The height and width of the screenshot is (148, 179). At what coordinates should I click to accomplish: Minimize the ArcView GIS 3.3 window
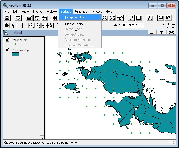(153, 5)
